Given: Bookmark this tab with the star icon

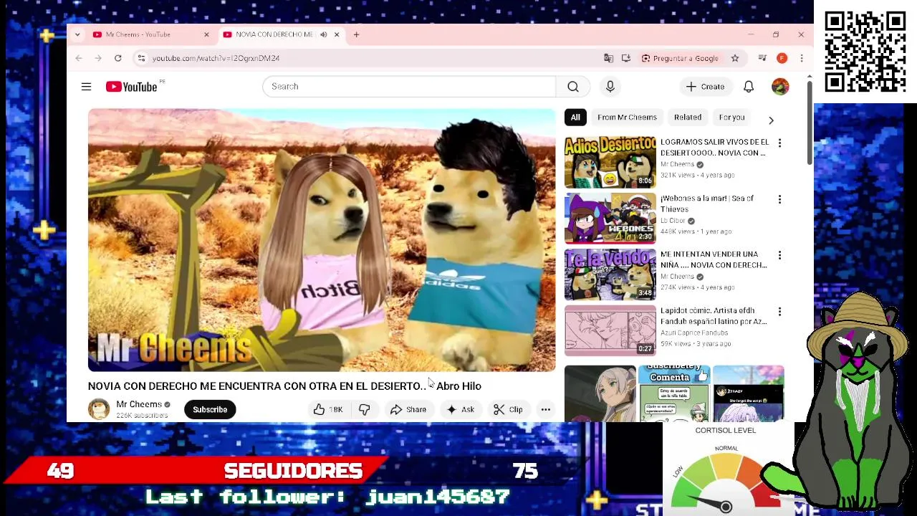Looking at the screenshot, I should 735,58.
